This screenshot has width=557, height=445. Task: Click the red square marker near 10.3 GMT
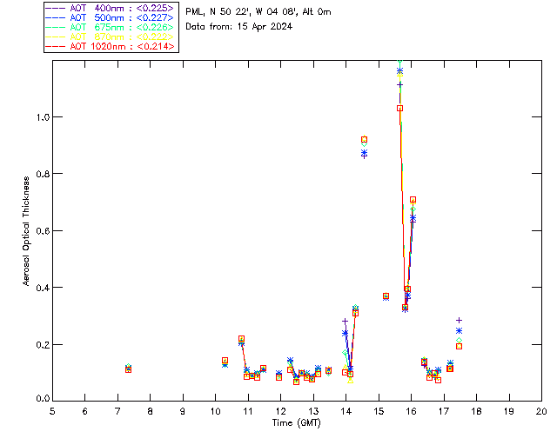225,361
